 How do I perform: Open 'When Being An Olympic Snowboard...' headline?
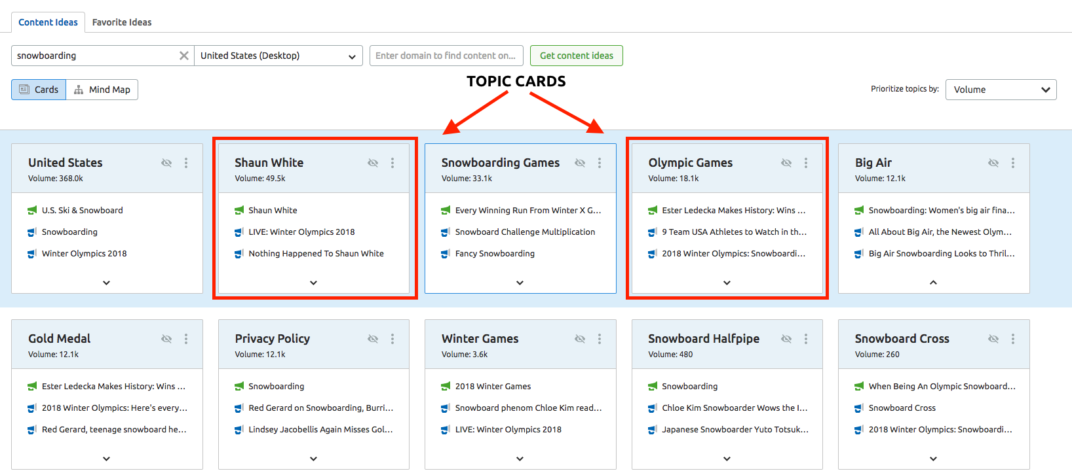click(x=942, y=387)
